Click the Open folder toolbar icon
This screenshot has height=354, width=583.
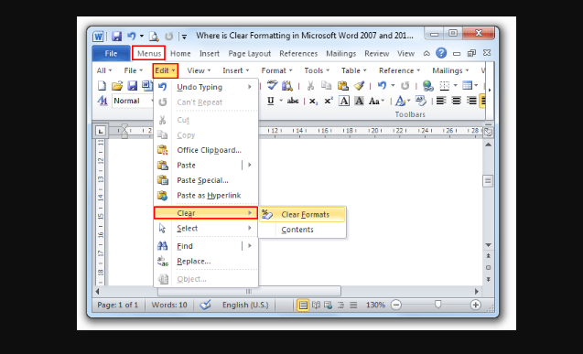[x=117, y=86]
